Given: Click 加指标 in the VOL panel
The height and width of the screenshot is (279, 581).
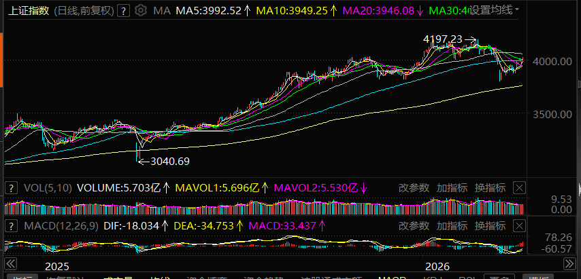Looking at the screenshot, I should (x=451, y=188).
